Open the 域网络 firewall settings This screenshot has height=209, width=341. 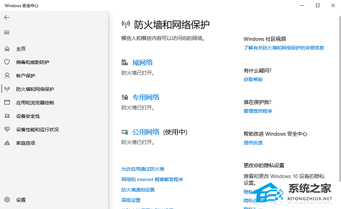(x=143, y=63)
